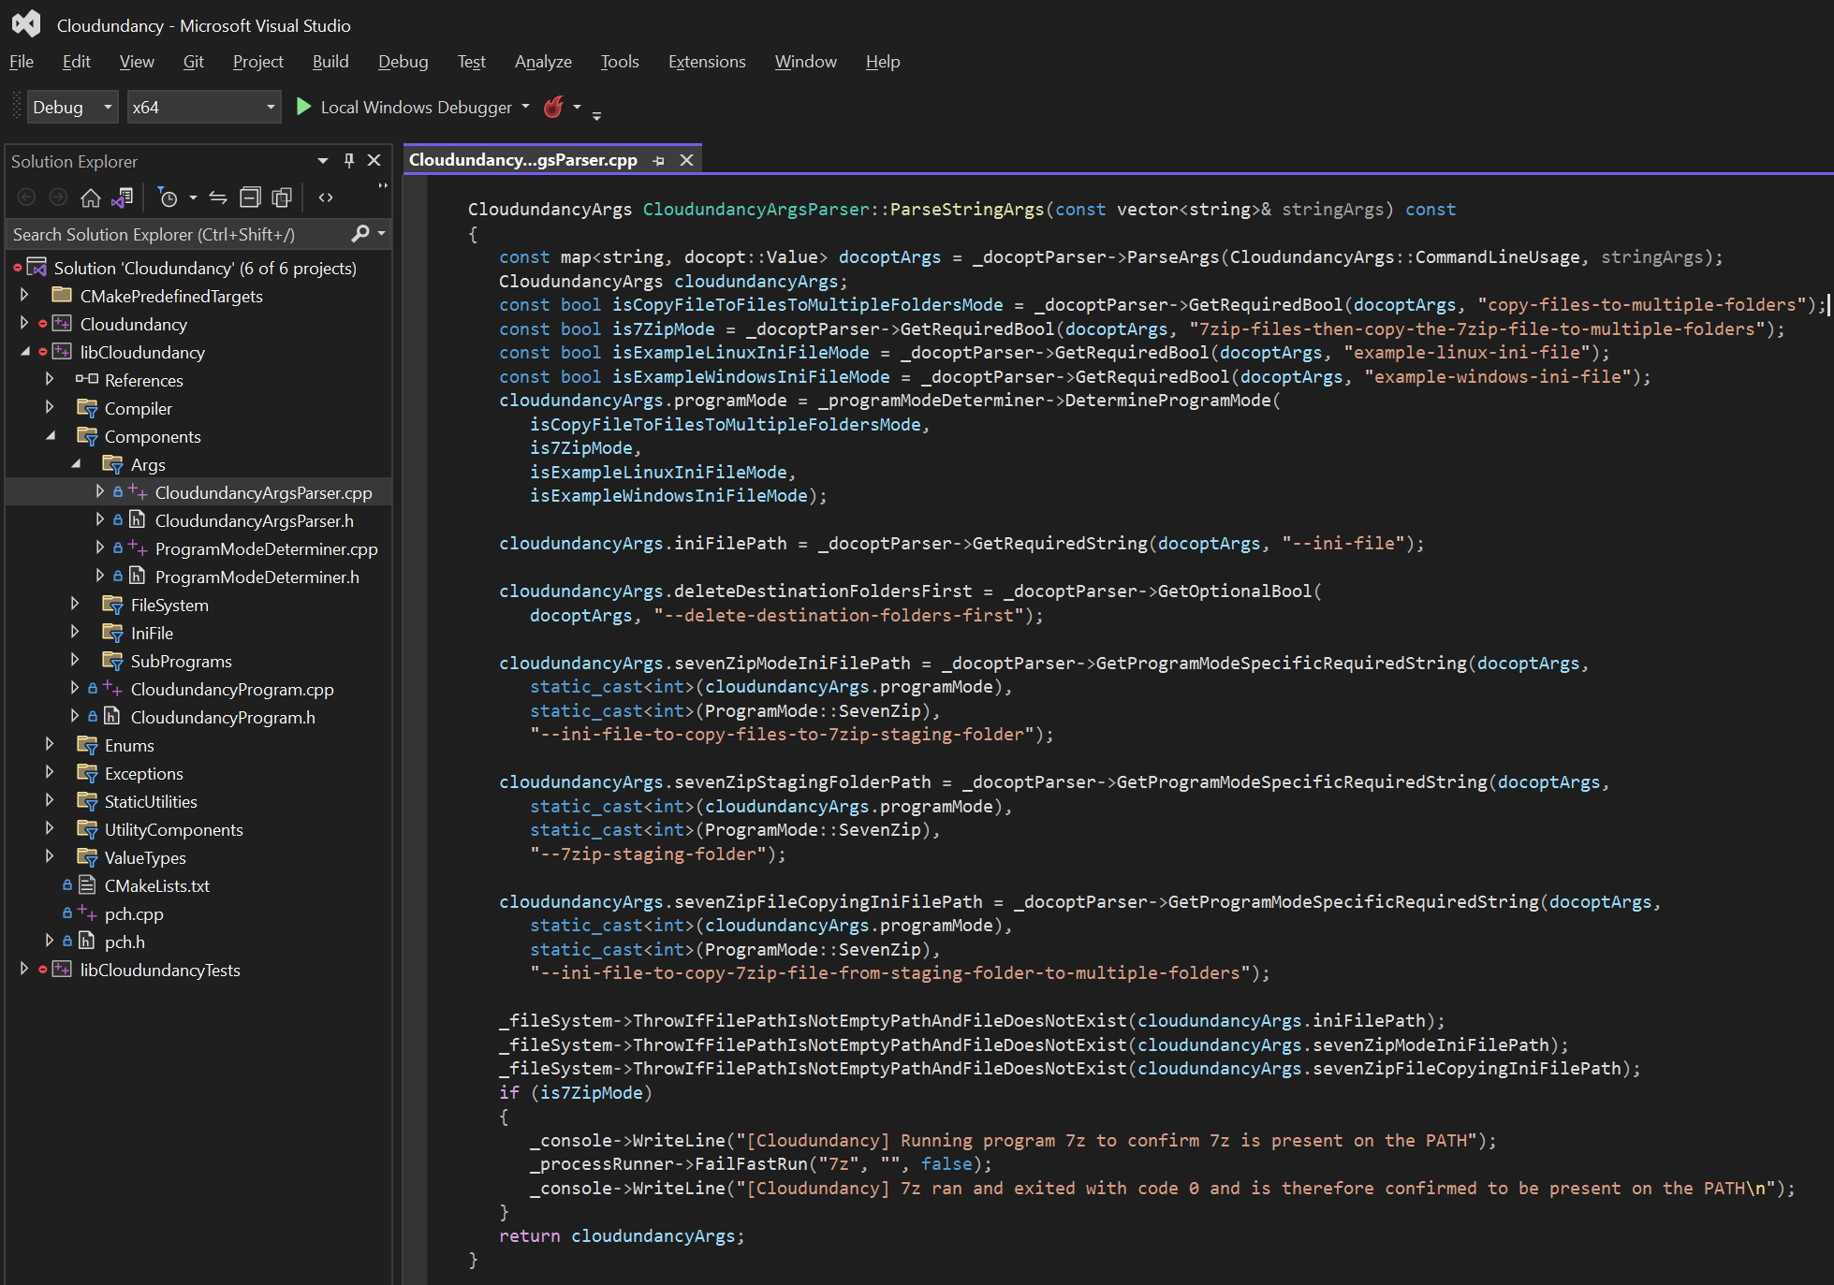Click the Visual Studio logo icon
The height and width of the screenshot is (1285, 1834).
[26, 24]
